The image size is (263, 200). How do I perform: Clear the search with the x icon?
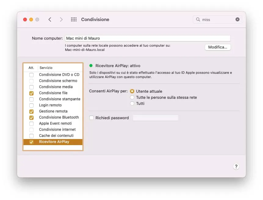click(x=237, y=19)
